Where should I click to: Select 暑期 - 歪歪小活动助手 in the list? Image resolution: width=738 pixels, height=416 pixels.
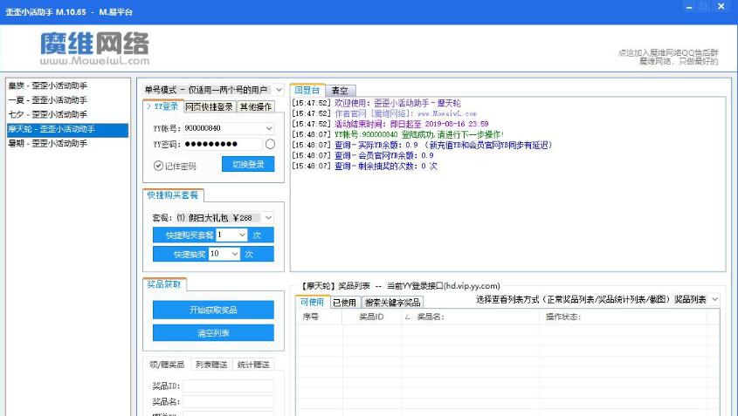pyautogui.click(x=67, y=143)
